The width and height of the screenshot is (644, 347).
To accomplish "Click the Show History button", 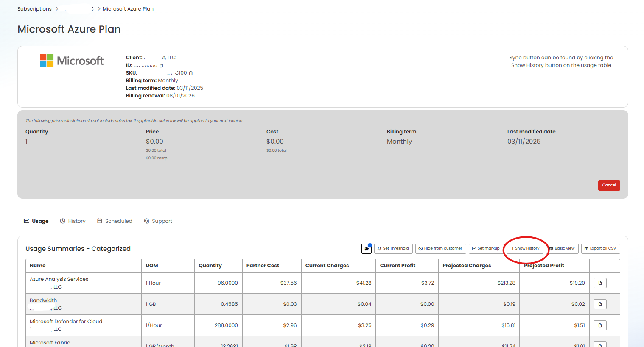I will coord(525,249).
